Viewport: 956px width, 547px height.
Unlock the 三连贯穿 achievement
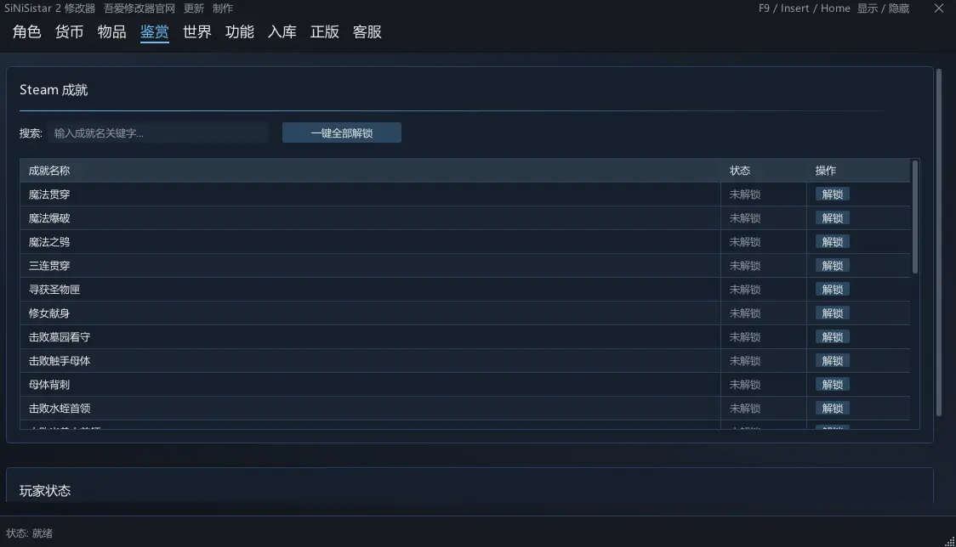click(832, 266)
